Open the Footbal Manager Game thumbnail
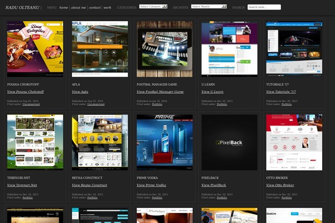The height and width of the screenshot is (223, 335). tap(165, 49)
